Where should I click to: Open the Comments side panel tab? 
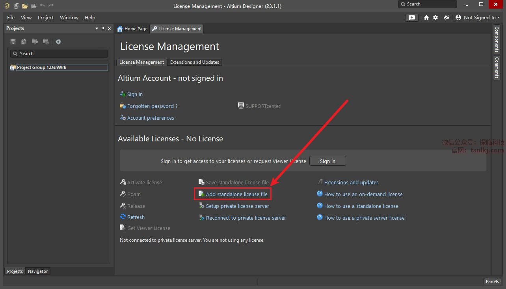497,68
